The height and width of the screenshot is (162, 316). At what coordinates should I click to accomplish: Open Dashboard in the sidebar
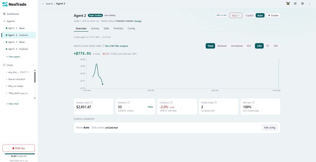click(x=19, y=14)
